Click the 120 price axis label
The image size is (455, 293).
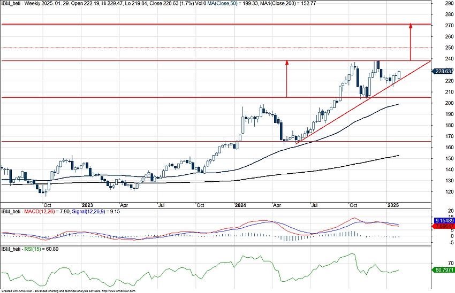[449, 191]
